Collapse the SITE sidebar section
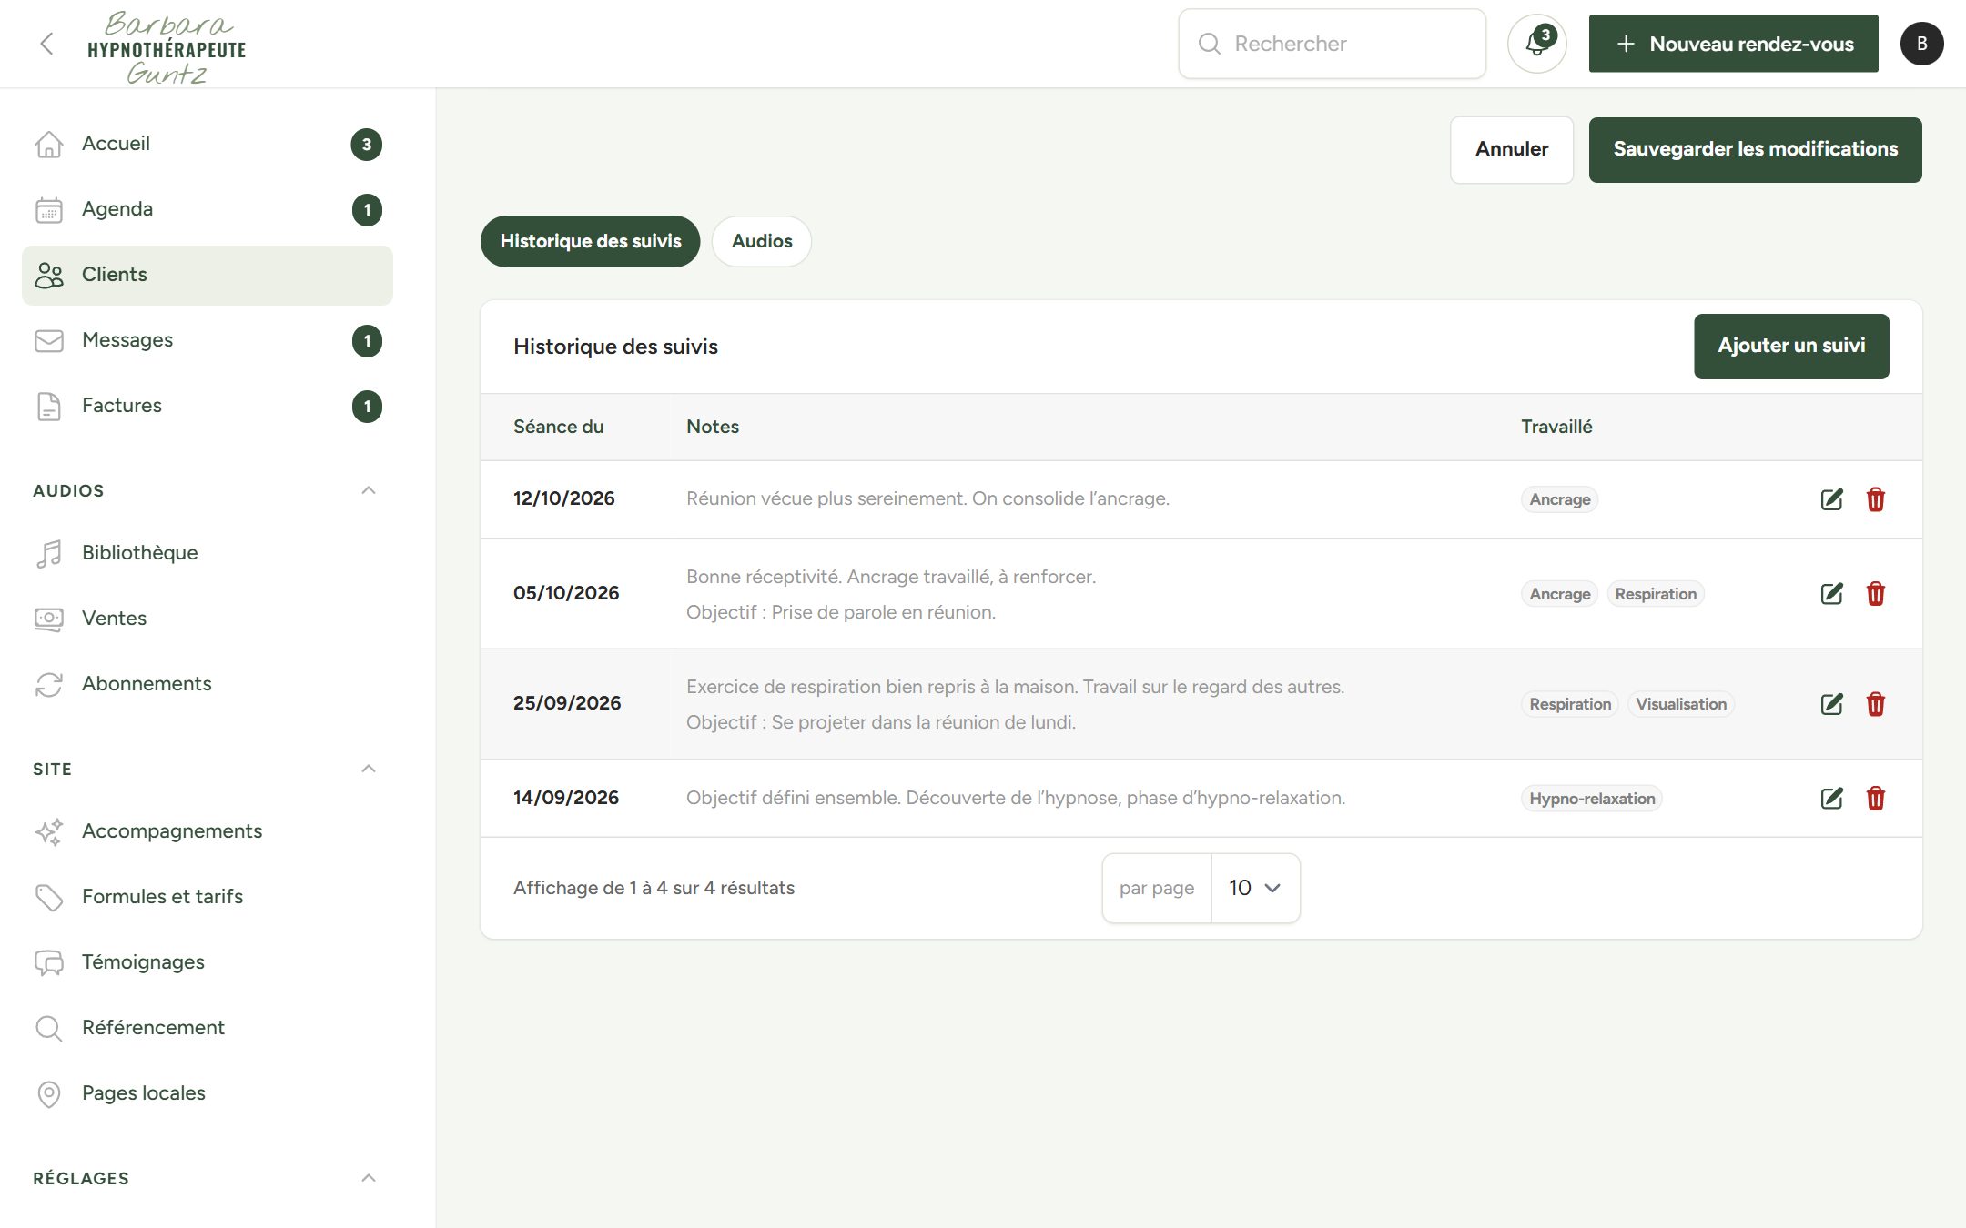The image size is (1966, 1228). coord(368,769)
